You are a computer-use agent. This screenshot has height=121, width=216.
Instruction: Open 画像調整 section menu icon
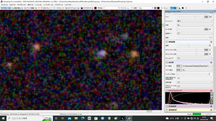tap(211, 42)
